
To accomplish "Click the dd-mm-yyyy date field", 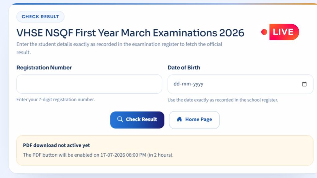I will (x=240, y=84).
